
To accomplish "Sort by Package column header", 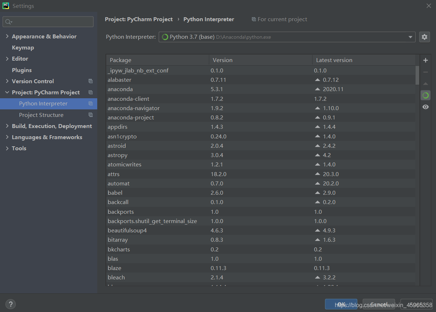I will pyautogui.click(x=158, y=60).
